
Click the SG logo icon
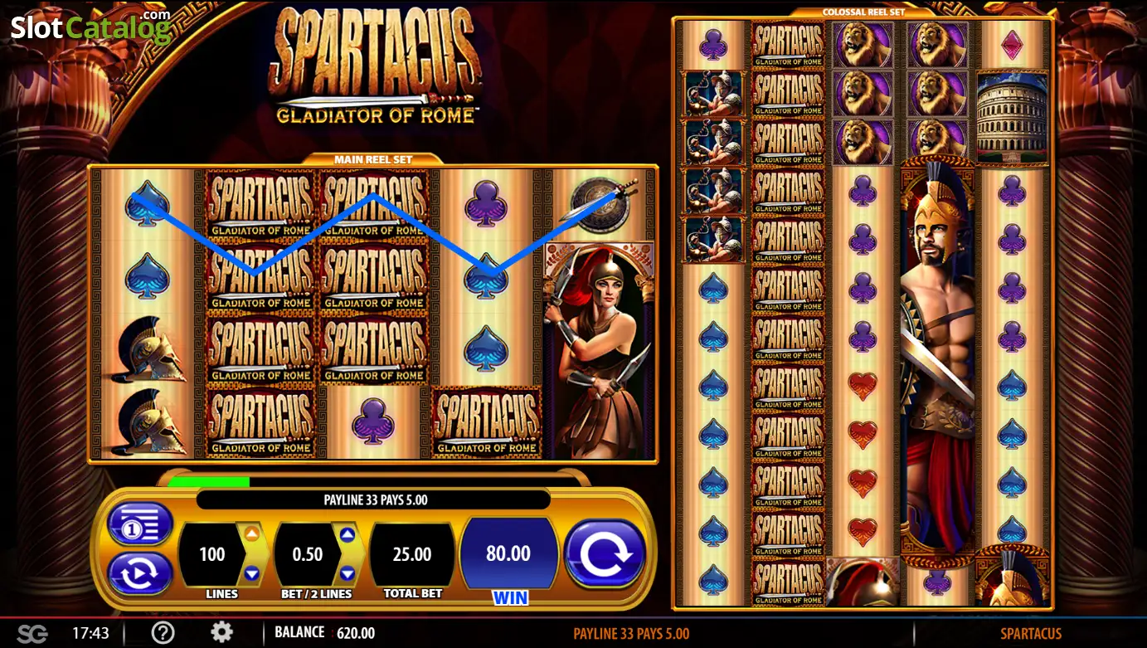point(32,634)
